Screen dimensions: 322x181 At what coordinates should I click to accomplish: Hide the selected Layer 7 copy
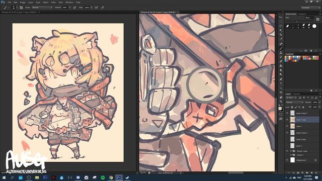287,120
